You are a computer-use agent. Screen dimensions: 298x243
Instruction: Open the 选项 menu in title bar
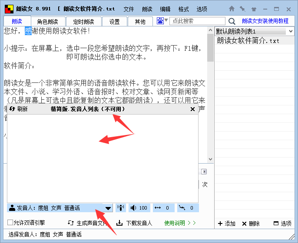coord(202,9)
